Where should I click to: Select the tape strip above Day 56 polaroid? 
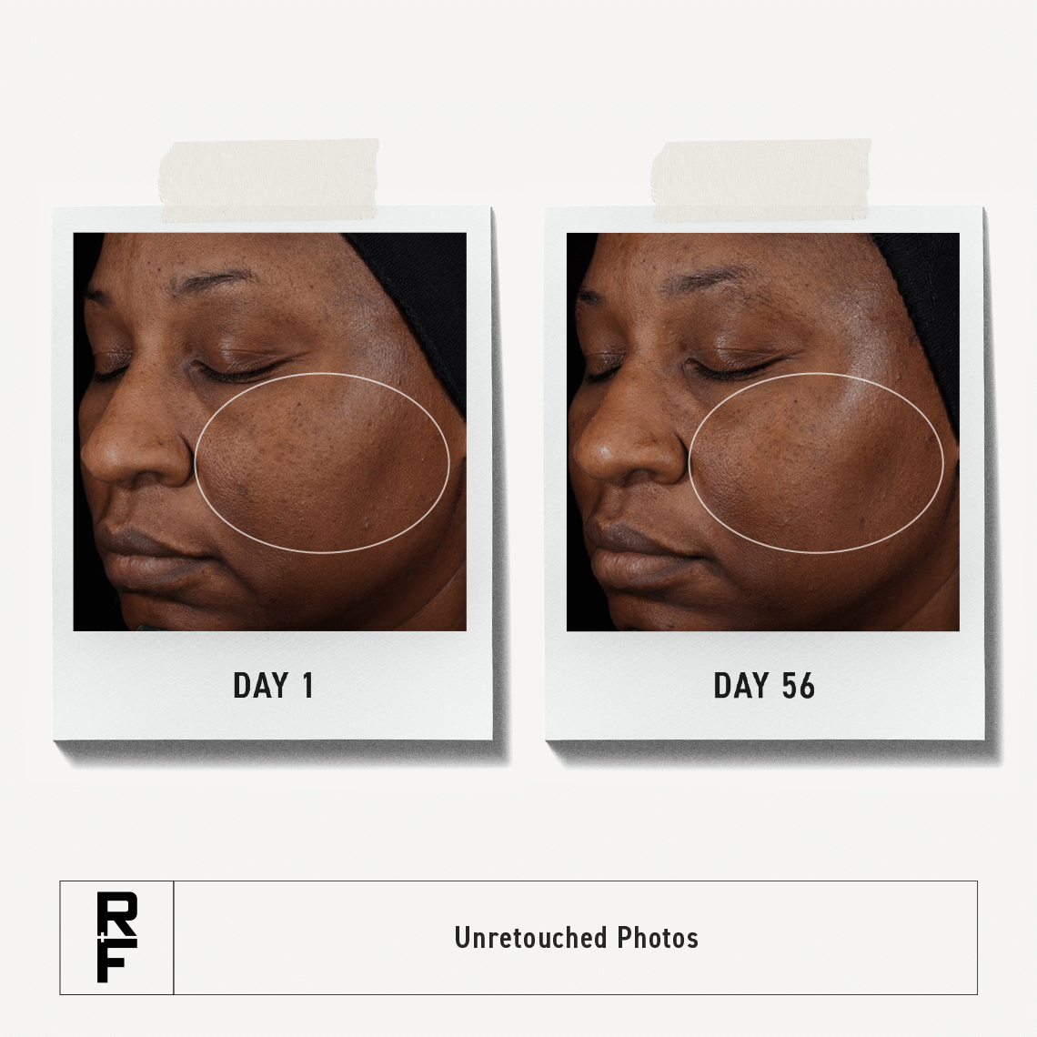(x=762, y=180)
